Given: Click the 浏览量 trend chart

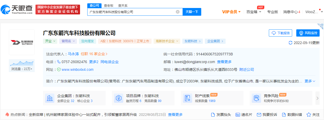Looking at the screenshot, I should click(22, 63).
